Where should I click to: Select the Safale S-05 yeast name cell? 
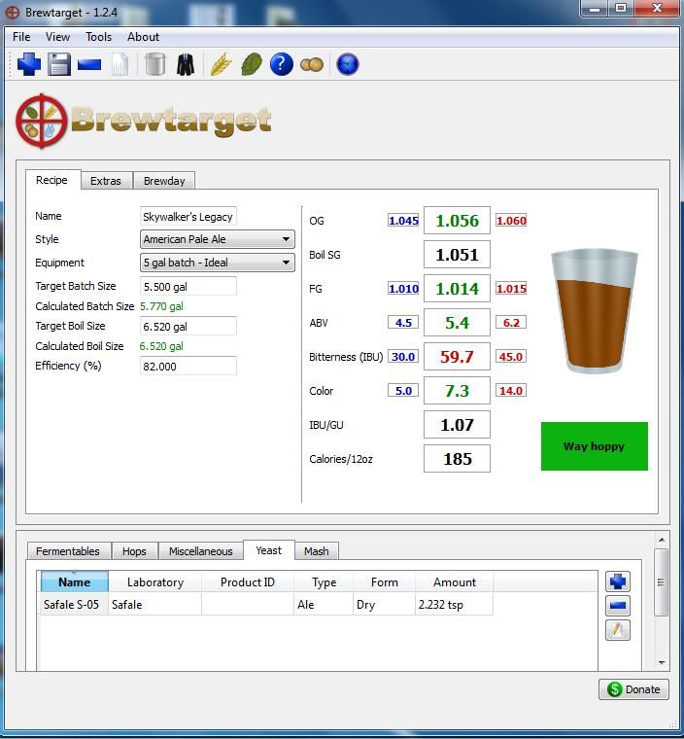coord(73,604)
